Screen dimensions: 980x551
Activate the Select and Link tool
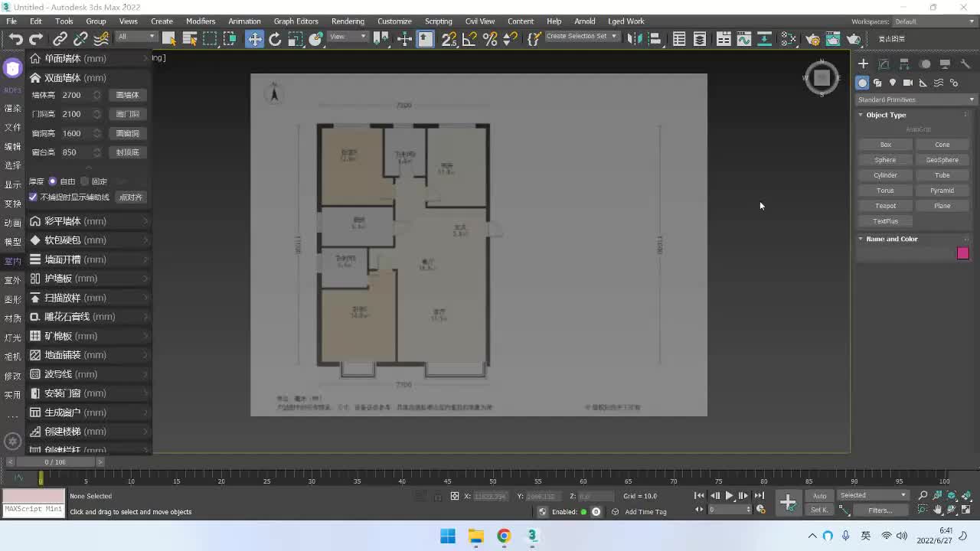pos(60,39)
